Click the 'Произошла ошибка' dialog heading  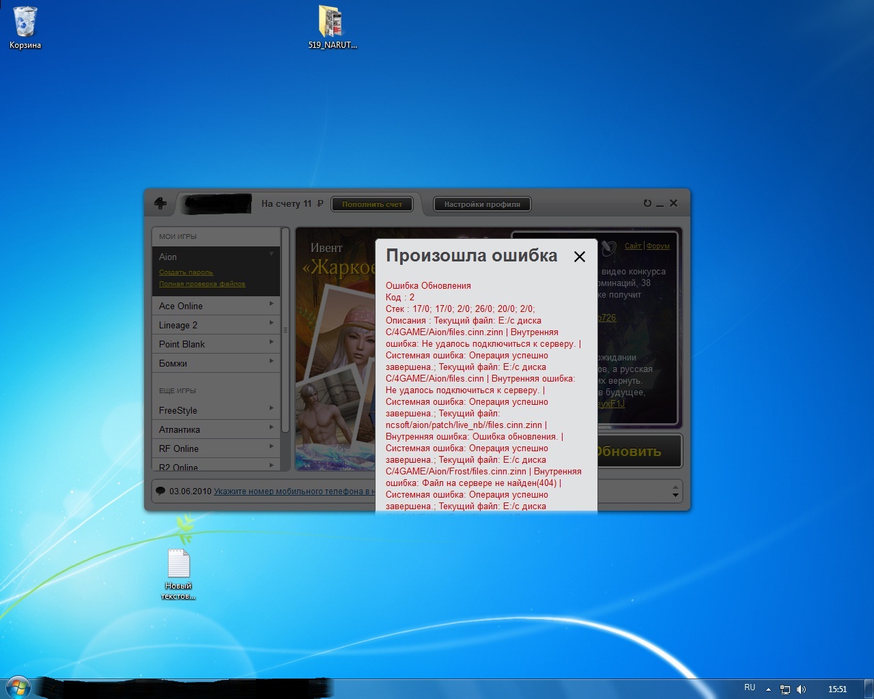pos(472,256)
